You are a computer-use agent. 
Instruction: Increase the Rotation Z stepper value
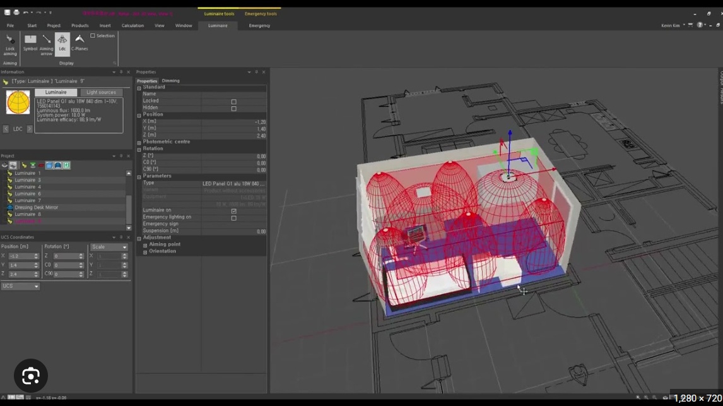click(81, 254)
